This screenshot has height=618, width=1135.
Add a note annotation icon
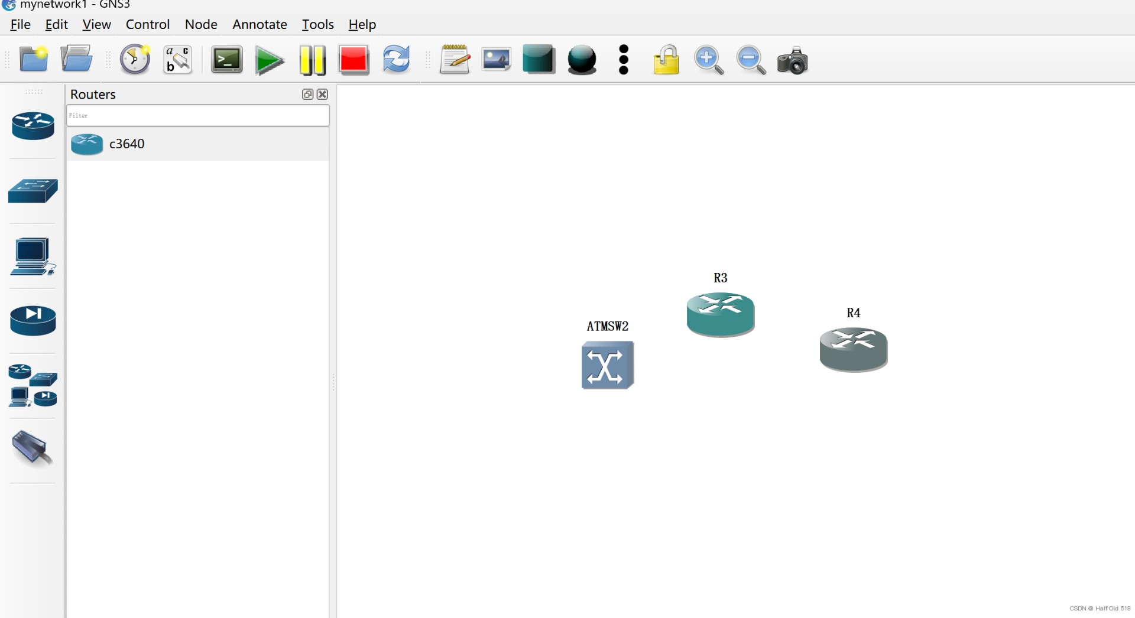click(455, 60)
